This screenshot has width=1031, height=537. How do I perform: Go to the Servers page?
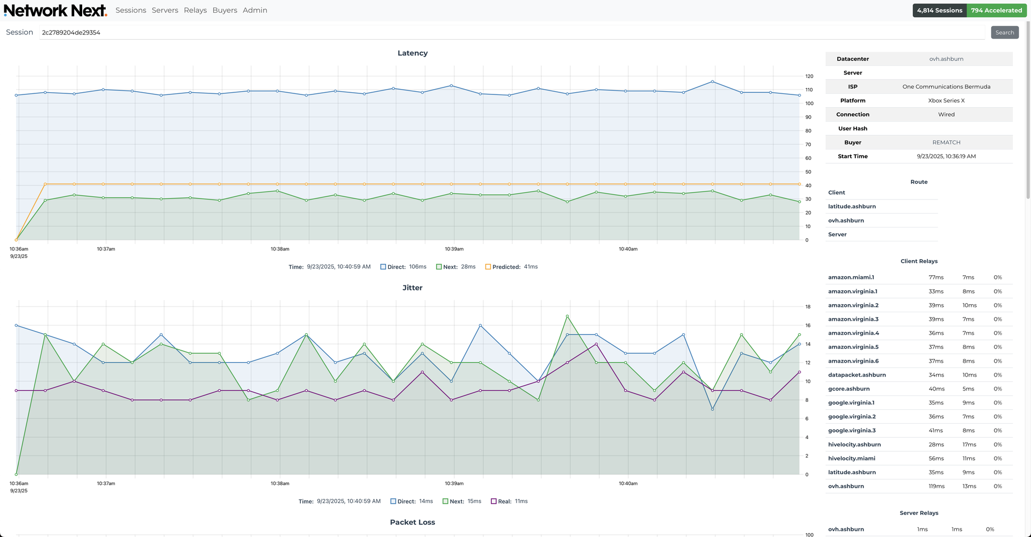pyautogui.click(x=165, y=11)
